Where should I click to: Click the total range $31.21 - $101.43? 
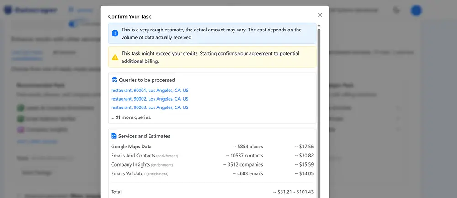point(293,192)
